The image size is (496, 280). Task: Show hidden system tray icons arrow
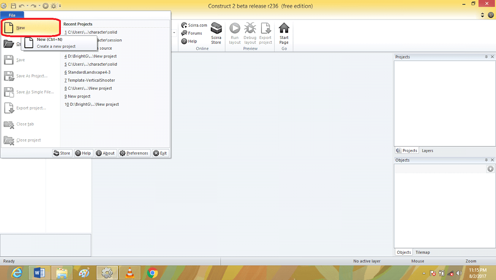(424, 273)
